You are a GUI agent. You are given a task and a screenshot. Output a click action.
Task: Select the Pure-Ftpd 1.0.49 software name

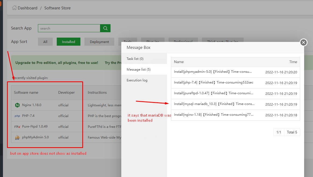coord(35,127)
